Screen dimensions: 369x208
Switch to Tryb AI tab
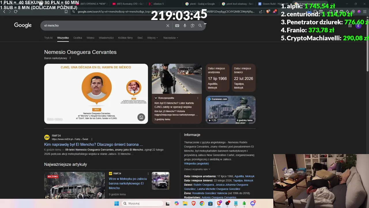(x=48, y=38)
